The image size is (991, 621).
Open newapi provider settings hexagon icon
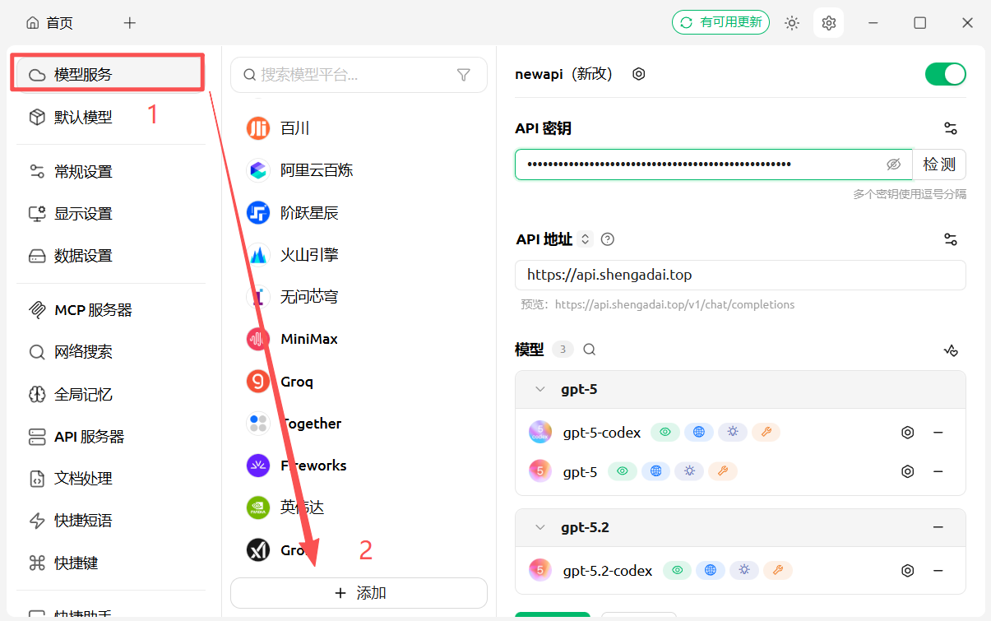[x=638, y=74]
